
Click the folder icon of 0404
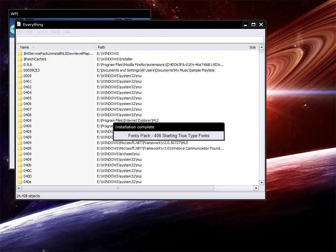tap(20, 93)
